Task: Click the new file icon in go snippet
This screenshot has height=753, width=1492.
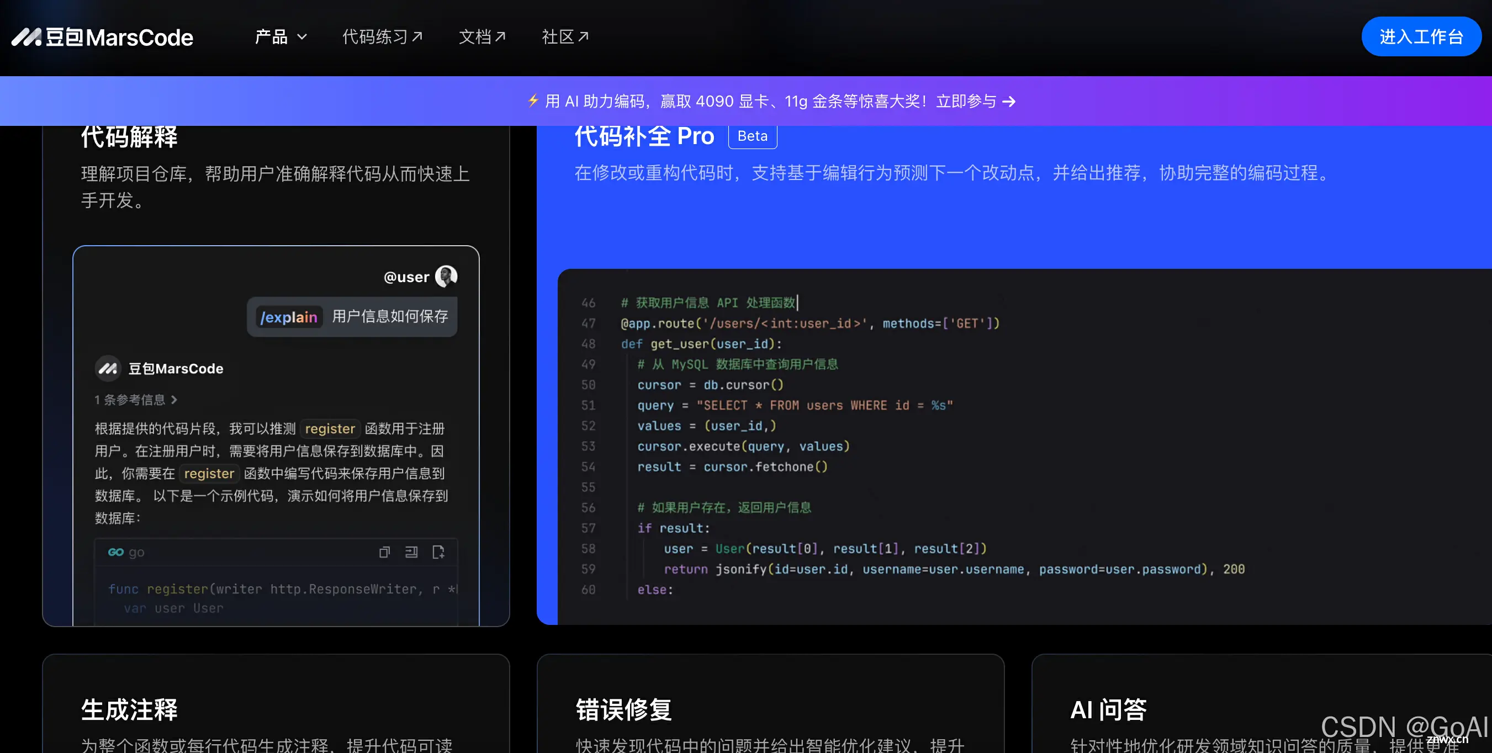Action: 438,552
